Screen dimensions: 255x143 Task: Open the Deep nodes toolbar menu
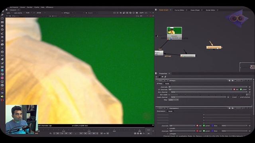point(2,52)
